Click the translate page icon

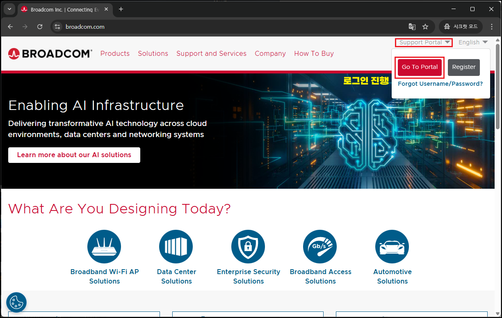[412, 27]
